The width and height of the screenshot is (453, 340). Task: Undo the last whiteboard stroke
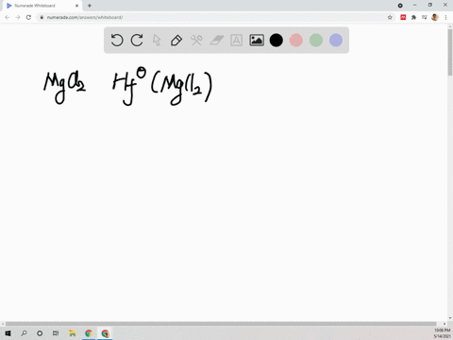point(117,41)
